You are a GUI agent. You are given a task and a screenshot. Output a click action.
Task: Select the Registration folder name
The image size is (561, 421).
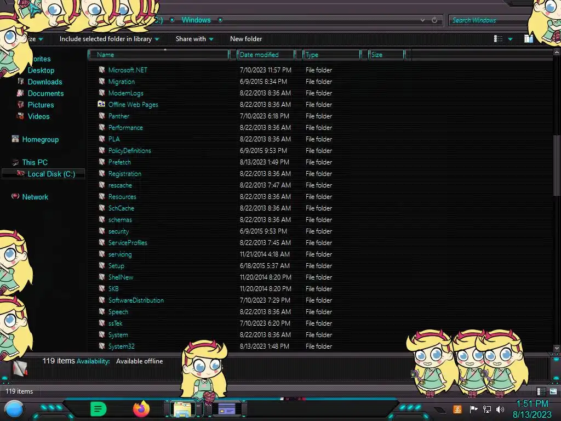(124, 173)
